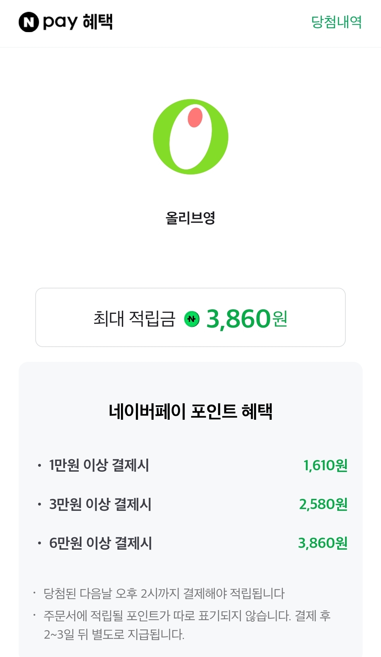Open 당첨내역 winning history link

coord(336,22)
